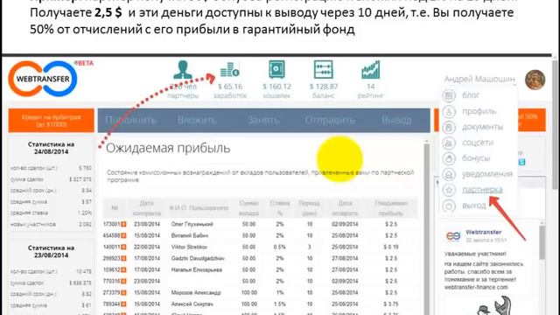Viewport: 560px width, 315px height.
Task: Click the notifications icon in user menu
Action: (449, 174)
